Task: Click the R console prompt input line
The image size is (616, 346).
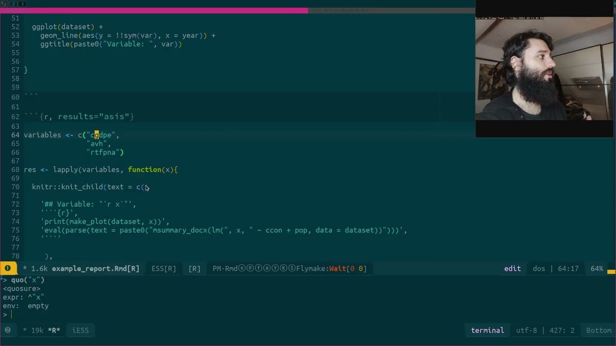Action: (x=308, y=315)
